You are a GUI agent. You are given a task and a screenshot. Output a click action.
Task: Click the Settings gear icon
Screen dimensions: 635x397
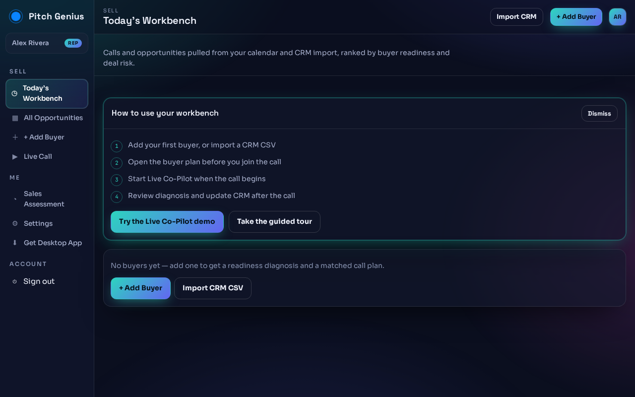pos(15,224)
